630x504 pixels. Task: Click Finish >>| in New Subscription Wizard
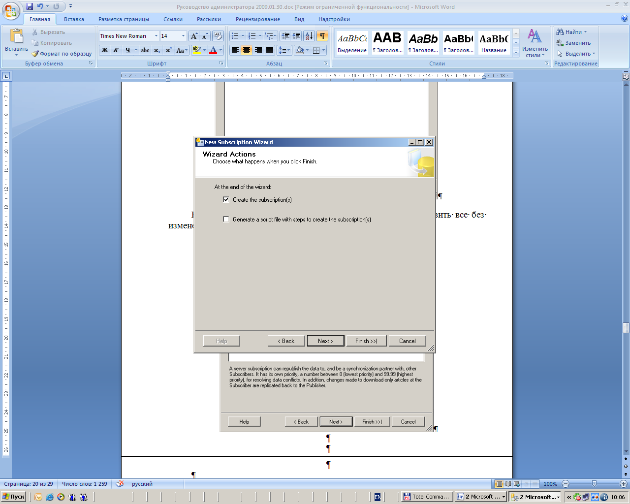pos(366,341)
